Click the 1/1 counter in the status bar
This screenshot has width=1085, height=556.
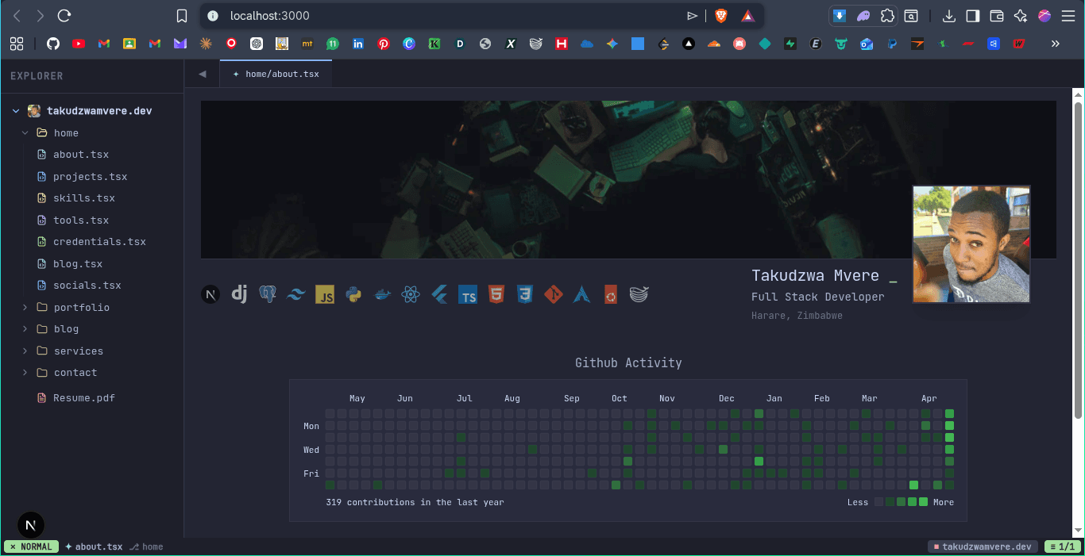pos(1062,546)
